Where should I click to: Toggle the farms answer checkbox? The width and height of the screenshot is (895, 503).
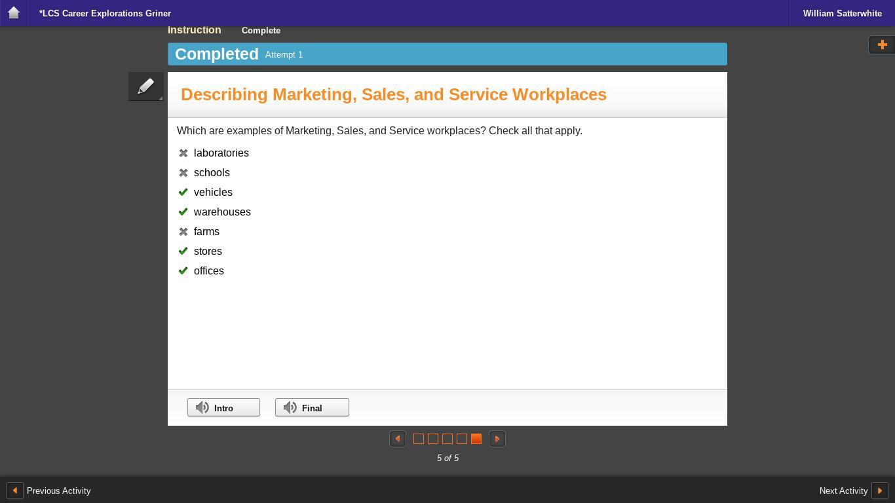pyautogui.click(x=183, y=232)
